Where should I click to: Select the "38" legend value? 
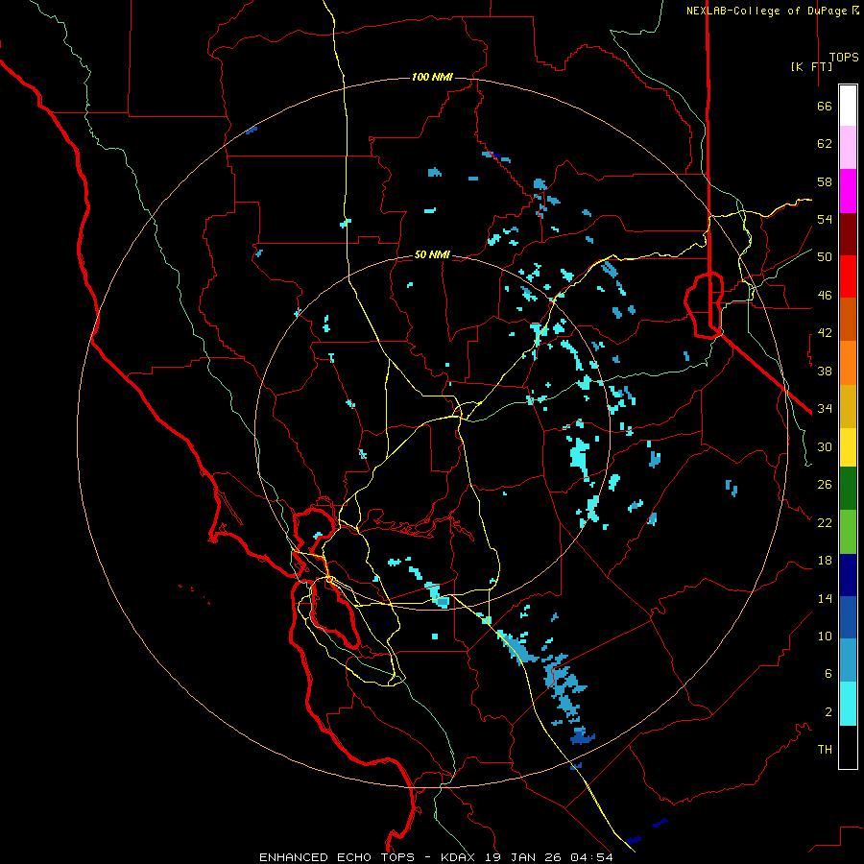click(825, 371)
